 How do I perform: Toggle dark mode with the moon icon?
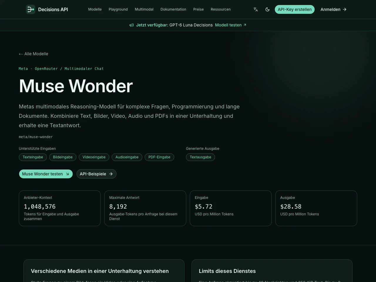[267, 9]
